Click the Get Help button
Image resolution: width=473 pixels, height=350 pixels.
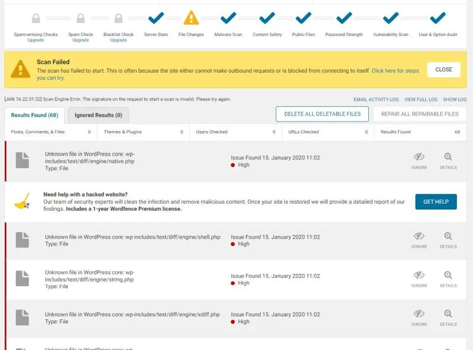[x=436, y=202]
